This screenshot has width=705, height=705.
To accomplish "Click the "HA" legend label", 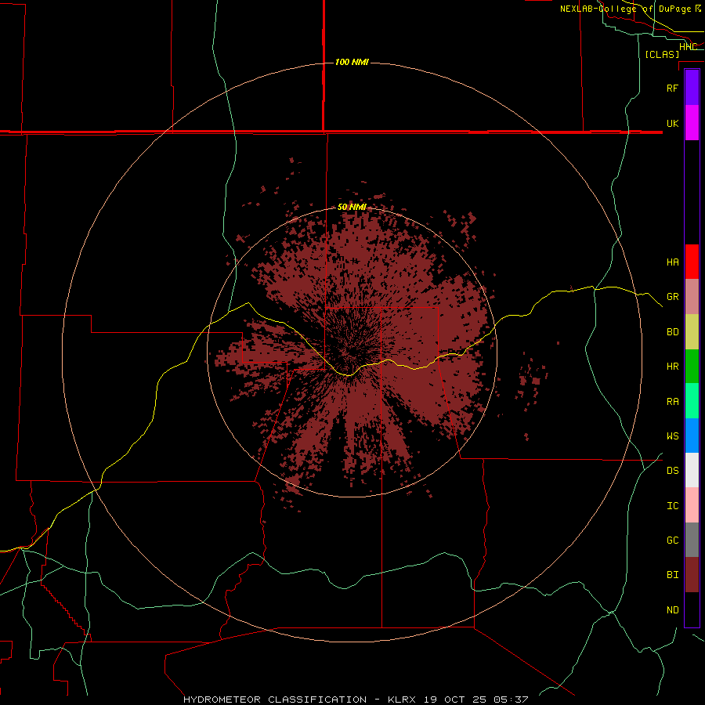I will point(672,262).
